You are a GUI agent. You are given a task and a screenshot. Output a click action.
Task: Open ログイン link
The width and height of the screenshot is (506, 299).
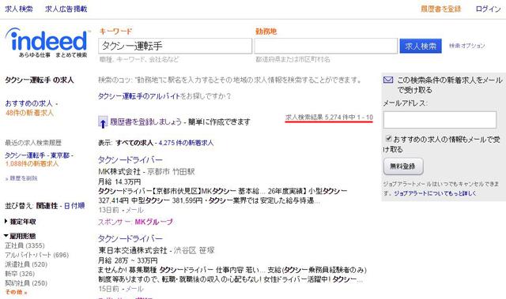(488, 9)
